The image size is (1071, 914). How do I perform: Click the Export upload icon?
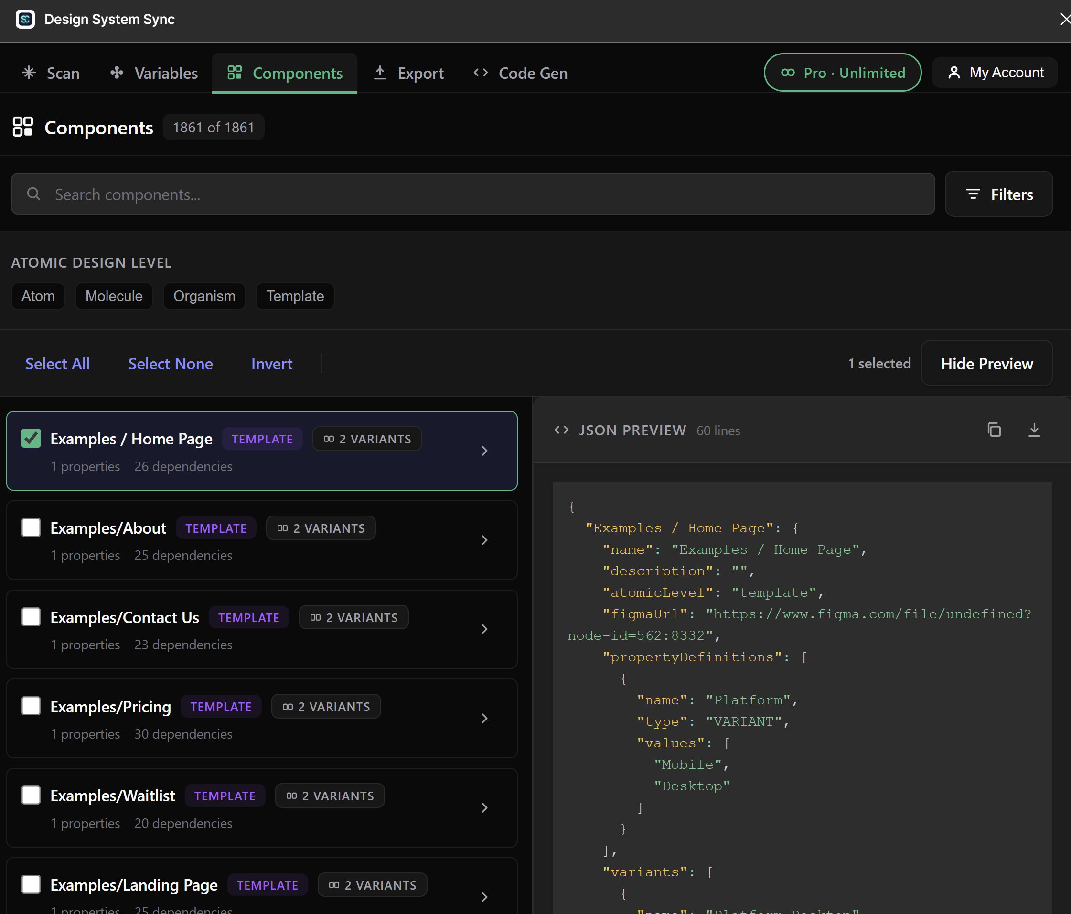[380, 73]
